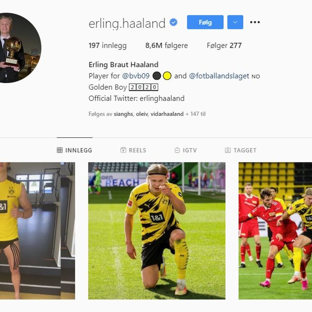Viewport: 312px width, 312px height.
Task: Select the INNLEGG tab
Action: tap(74, 150)
